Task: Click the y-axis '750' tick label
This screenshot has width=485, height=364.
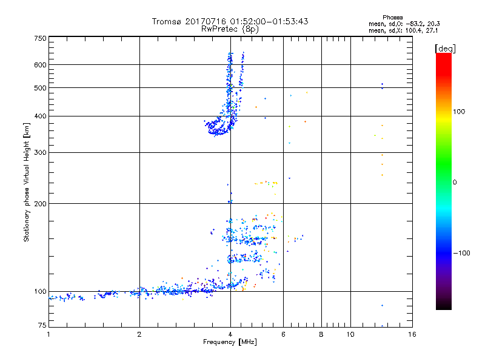Action: (x=40, y=38)
